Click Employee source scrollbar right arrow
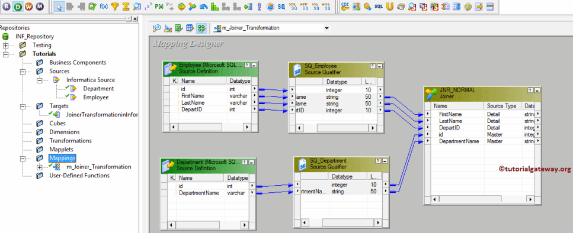573x233 pixels. click(247, 127)
